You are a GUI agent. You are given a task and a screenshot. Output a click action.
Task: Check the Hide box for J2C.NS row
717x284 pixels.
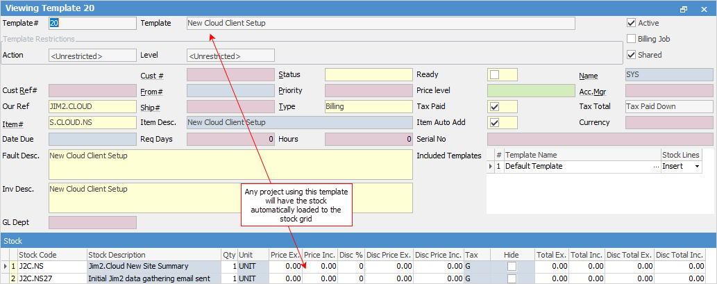[512, 266]
